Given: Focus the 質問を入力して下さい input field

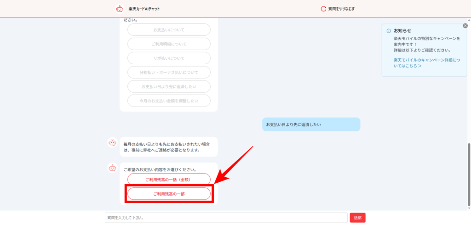Looking at the screenshot, I should coord(226,218).
